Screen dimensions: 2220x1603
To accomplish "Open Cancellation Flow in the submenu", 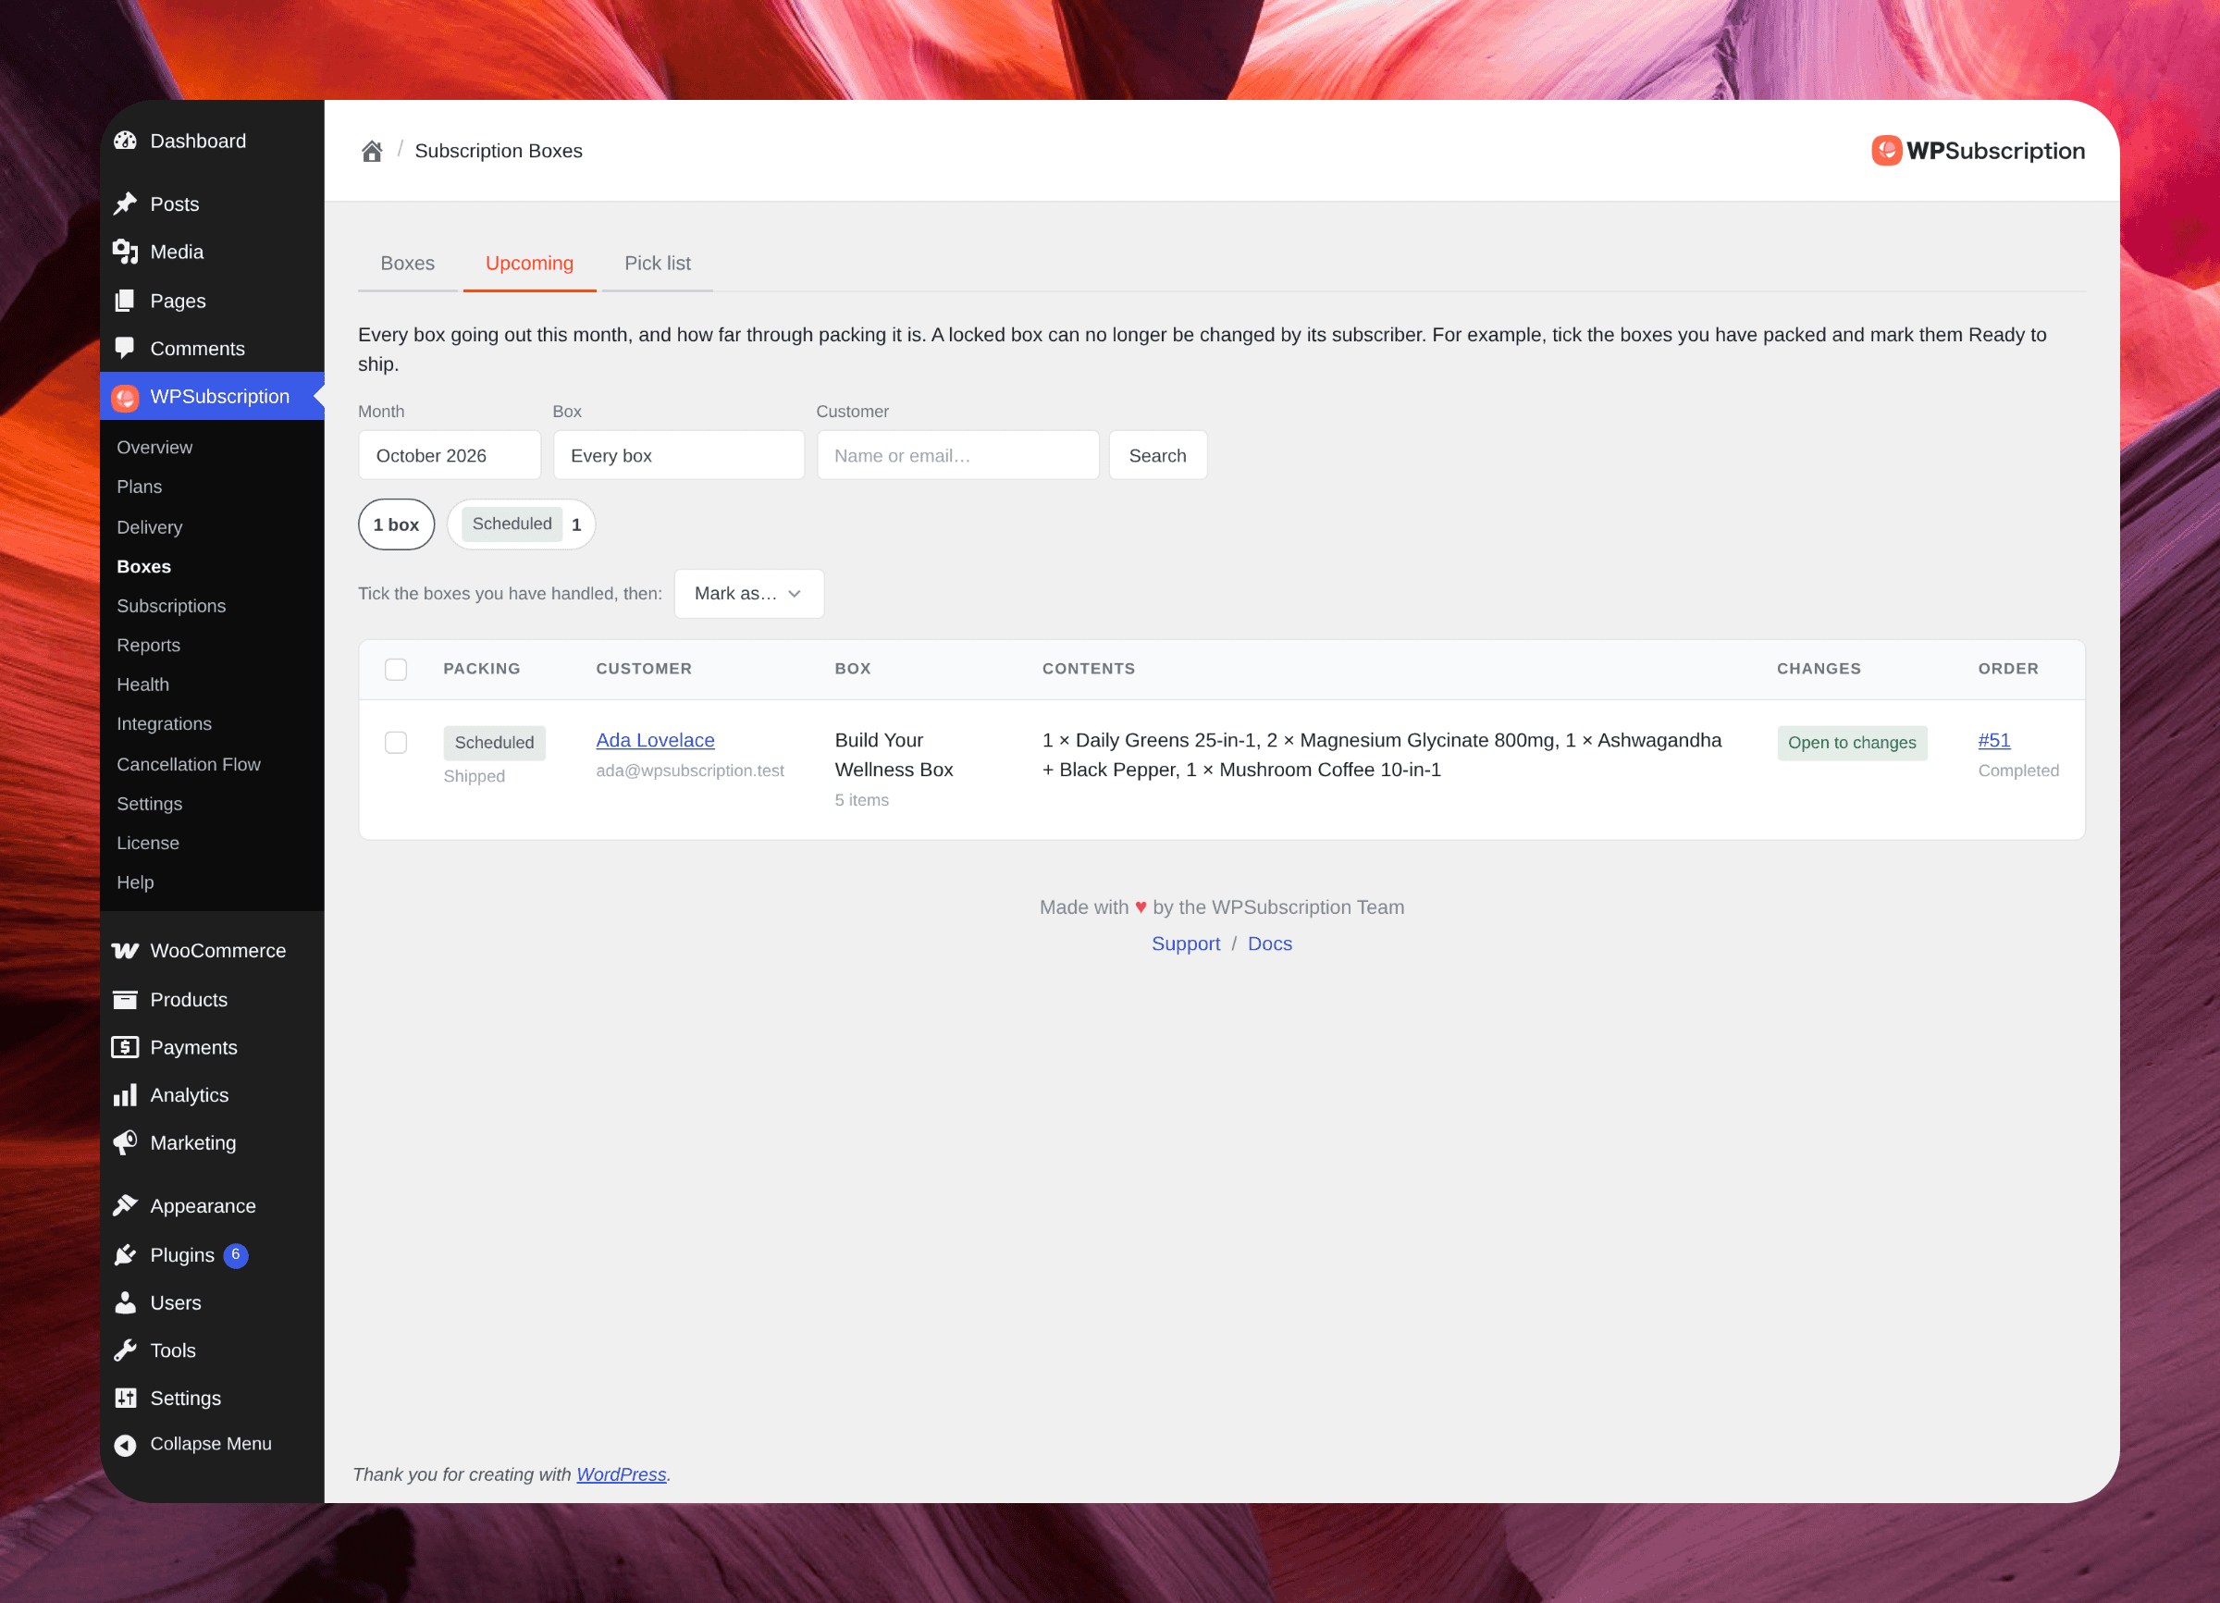I will [189, 764].
